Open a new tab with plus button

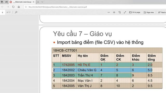(38, 2)
